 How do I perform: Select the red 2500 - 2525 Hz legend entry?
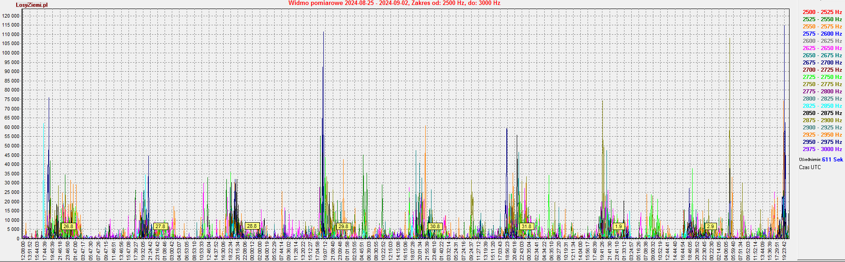pyautogui.click(x=822, y=12)
